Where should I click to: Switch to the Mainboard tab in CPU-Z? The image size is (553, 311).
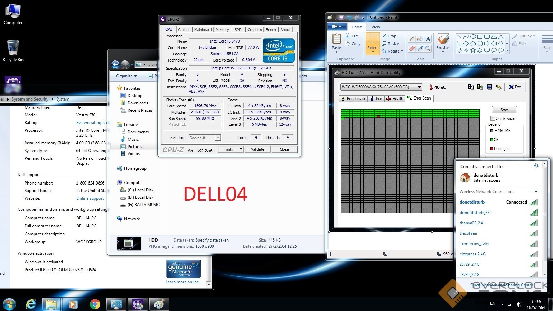203,30
